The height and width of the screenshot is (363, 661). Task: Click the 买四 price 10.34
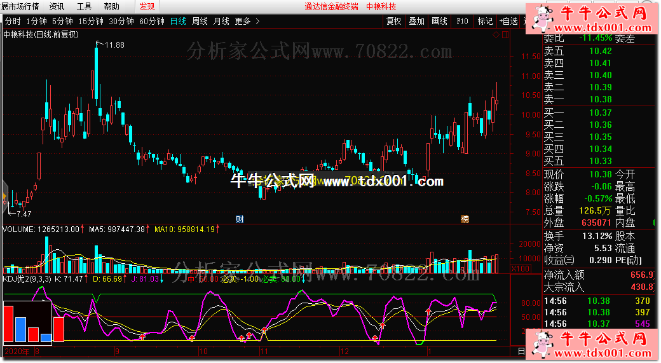click(600, 149)
